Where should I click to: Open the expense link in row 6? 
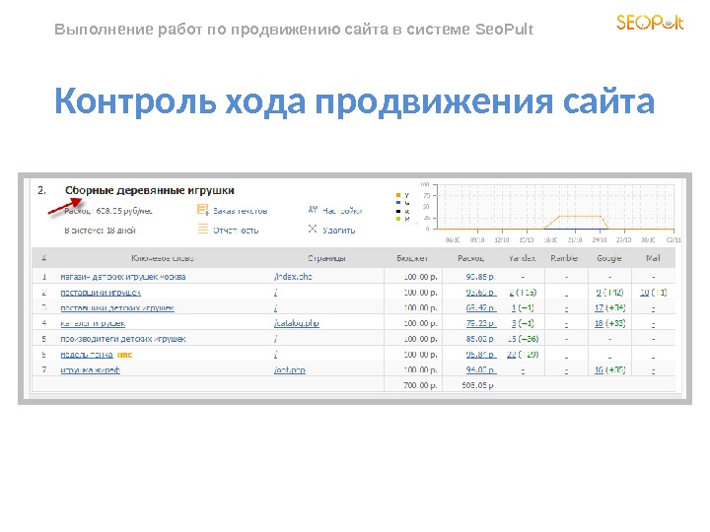(481, 355)
